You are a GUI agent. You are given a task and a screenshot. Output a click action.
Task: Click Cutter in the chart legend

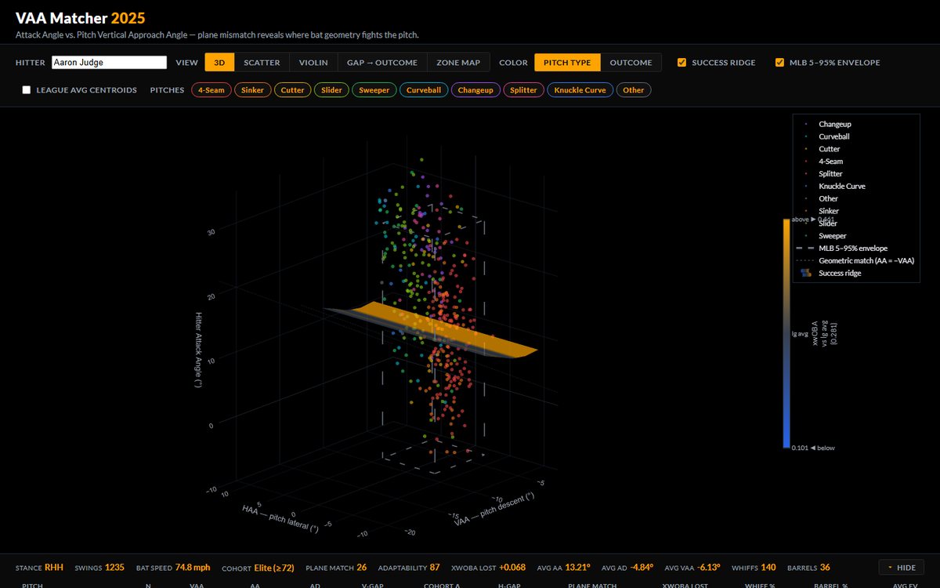click(830, 149)
